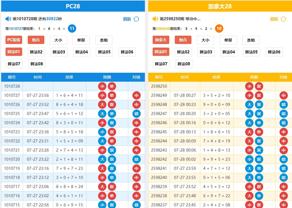Image resolution: width=292 pixels, height=208 pixels.
Task: Open period 1010727 link in PC28 result line
Action: [16, 28]
